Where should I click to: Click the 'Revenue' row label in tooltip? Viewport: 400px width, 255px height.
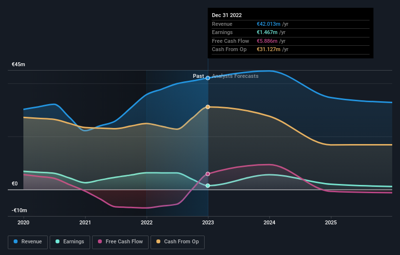[222, 24]
